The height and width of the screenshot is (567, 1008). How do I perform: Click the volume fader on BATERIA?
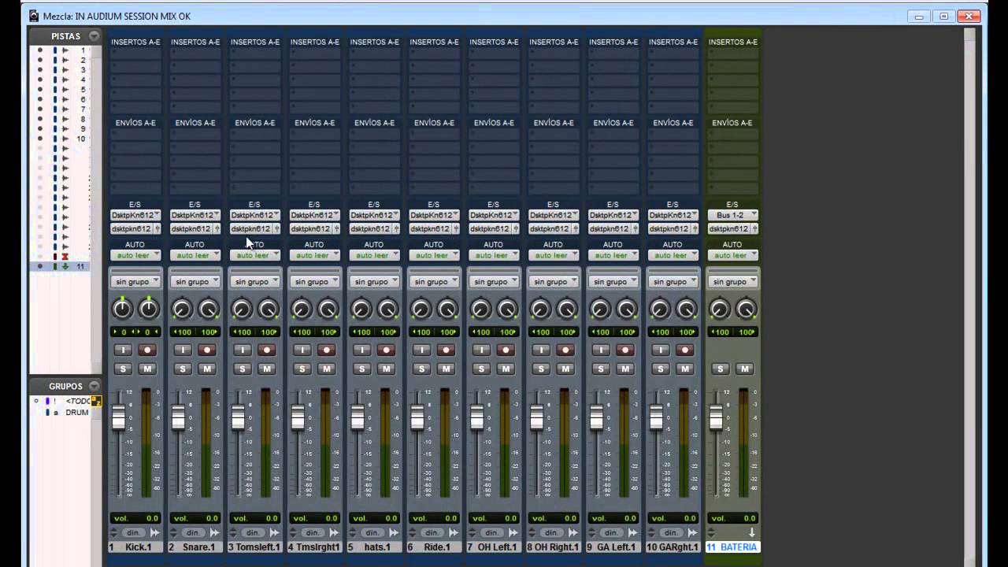(x=716, y=416)
